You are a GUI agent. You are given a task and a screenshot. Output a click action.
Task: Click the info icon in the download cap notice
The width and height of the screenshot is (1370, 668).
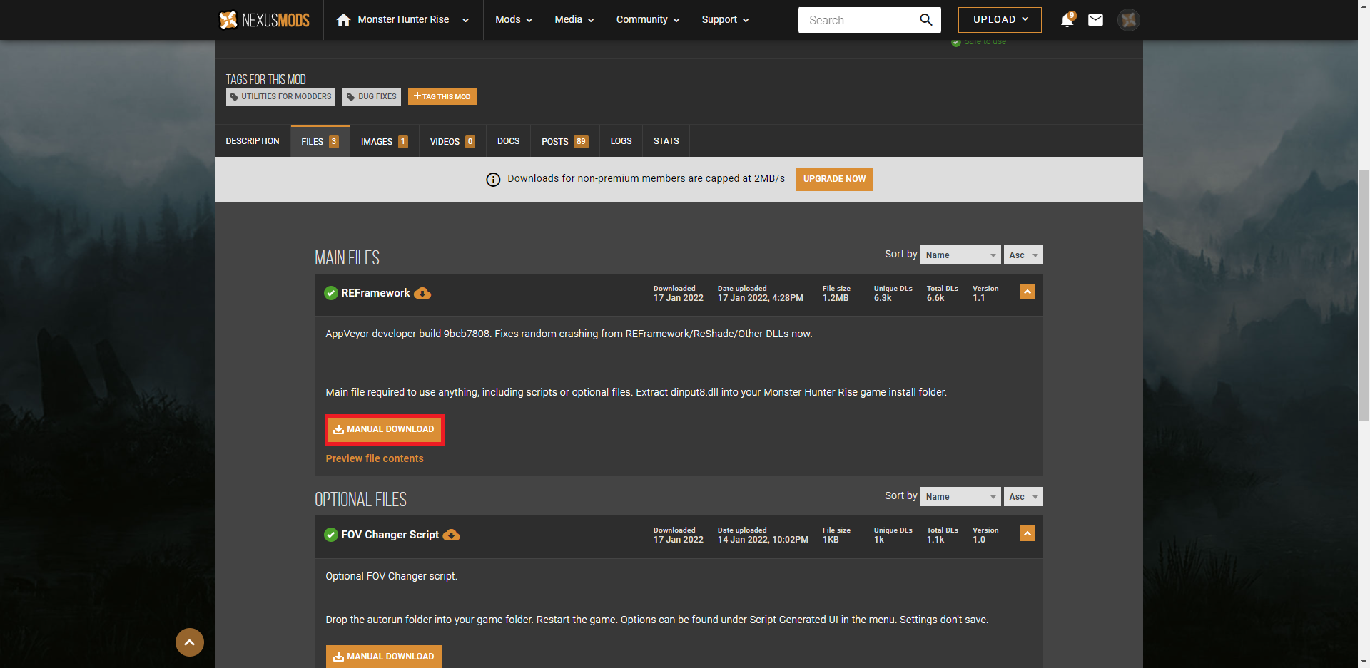493,180
